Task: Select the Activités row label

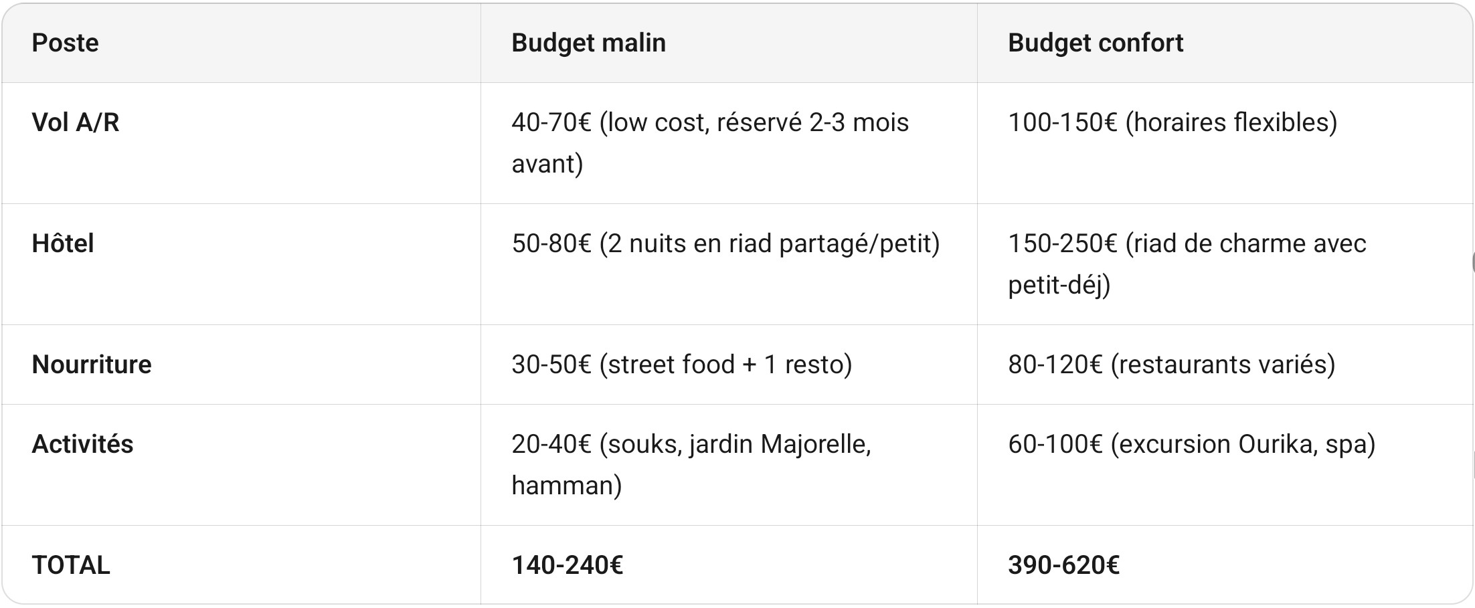Action: (82, 444)
